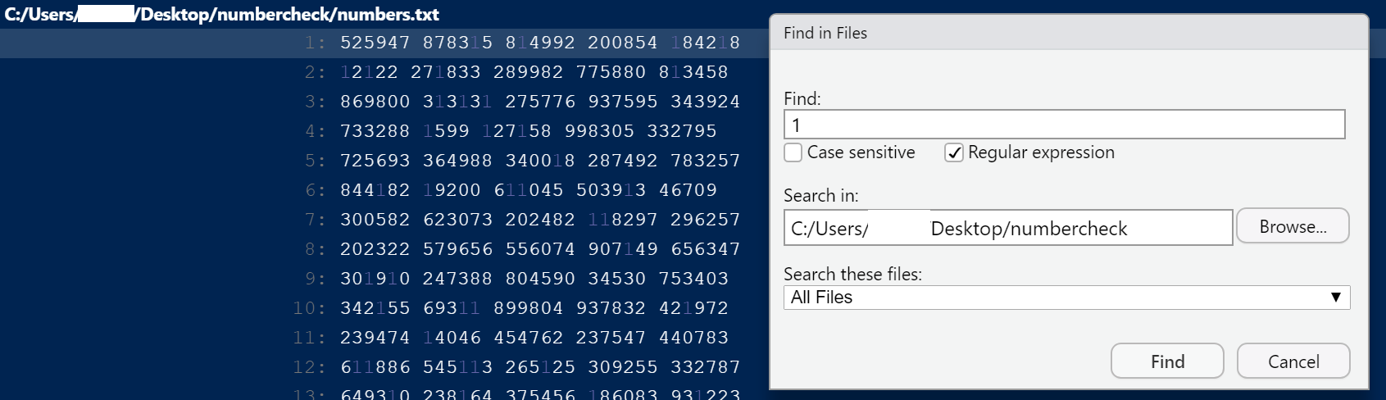
Task: Click the dropdown arrow beside All Files
Action: pos(1335,298)
